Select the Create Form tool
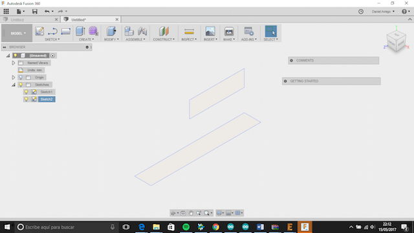Viewport: 414px width, 233px height. [x=93, y=31]
